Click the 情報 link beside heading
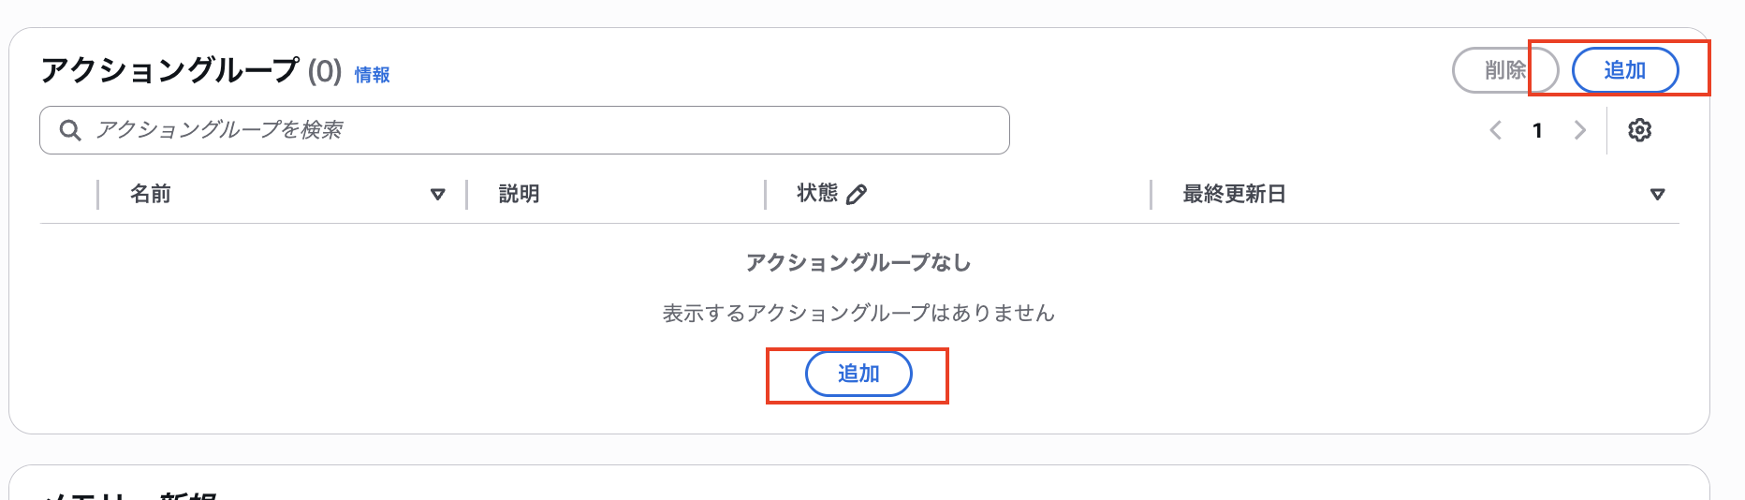 pyautogui.click(x=372, y=74)
